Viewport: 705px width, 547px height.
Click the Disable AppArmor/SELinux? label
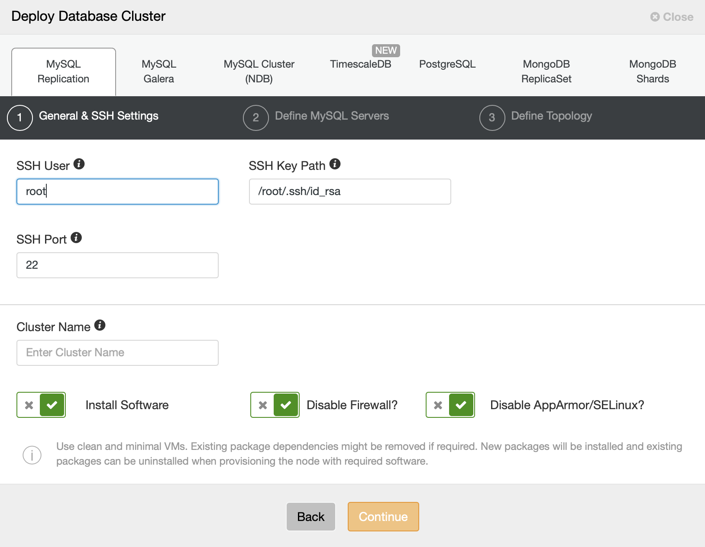tap(567, 405)
